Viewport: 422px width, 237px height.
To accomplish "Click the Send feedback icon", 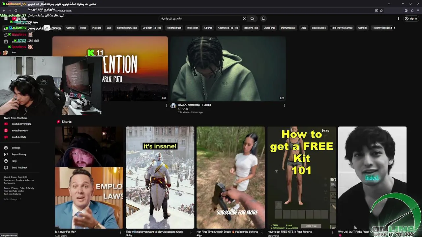I will click(6, 168).
